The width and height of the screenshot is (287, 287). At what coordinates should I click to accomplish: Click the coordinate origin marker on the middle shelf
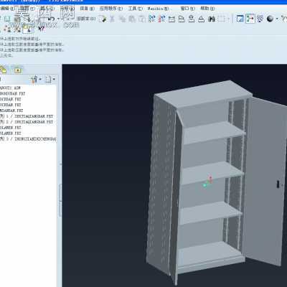tap(207, 182)
